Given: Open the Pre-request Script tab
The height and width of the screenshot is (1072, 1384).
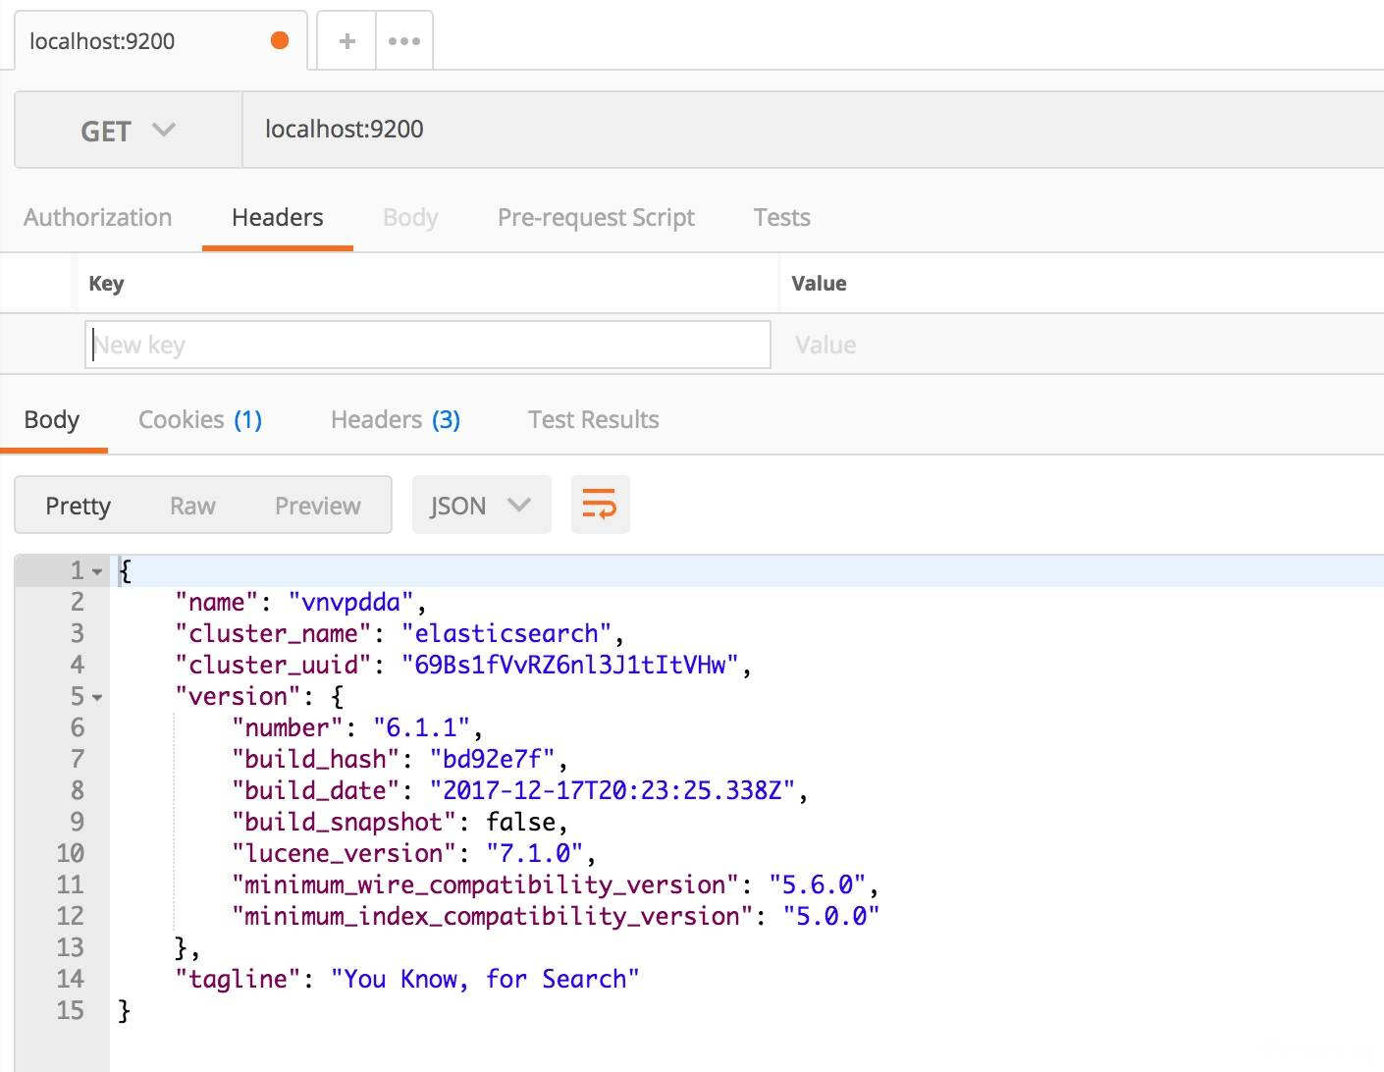Looking at the screenshot, I should click(x=596, y=217).
